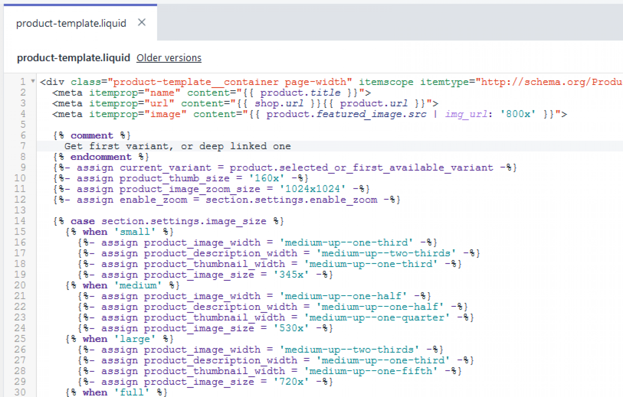
Task: Open the Older versions link
Action: pos(169,58)
